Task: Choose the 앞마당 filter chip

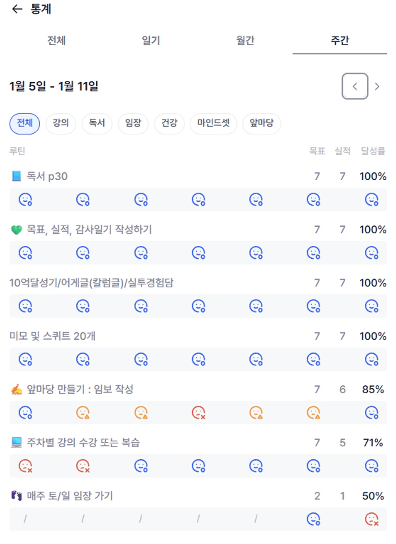Action: point(261,123)
